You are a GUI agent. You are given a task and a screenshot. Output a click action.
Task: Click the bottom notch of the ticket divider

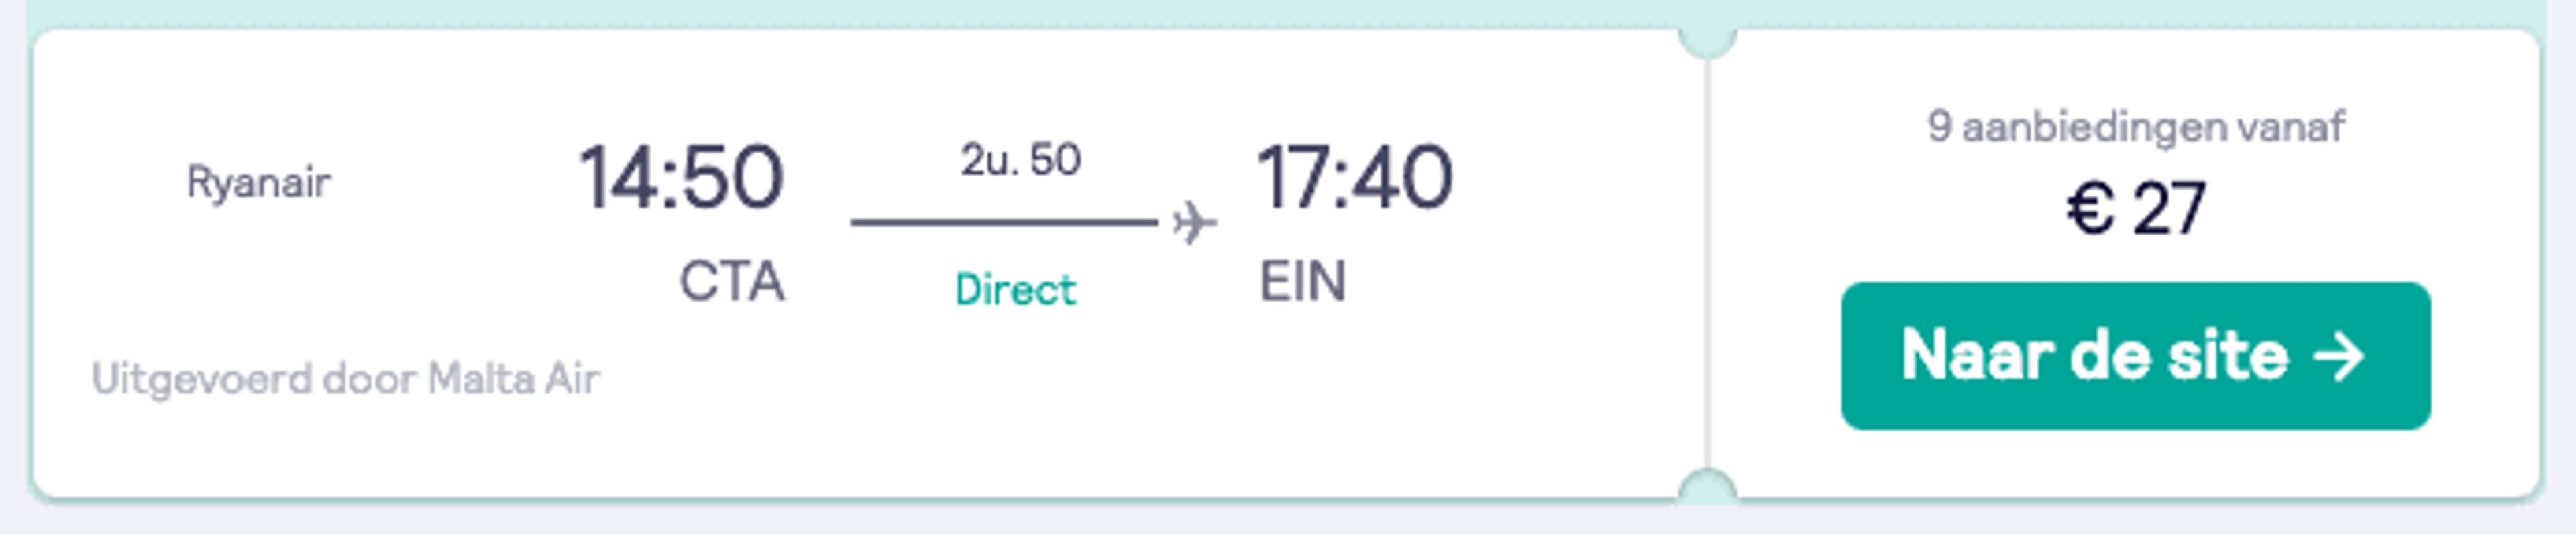pos(1707,484)
